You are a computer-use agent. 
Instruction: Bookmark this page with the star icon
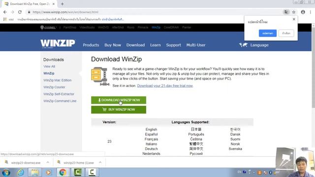coord(294,12)
